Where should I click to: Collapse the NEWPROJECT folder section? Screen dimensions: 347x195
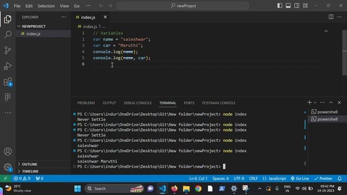[43, 27]
